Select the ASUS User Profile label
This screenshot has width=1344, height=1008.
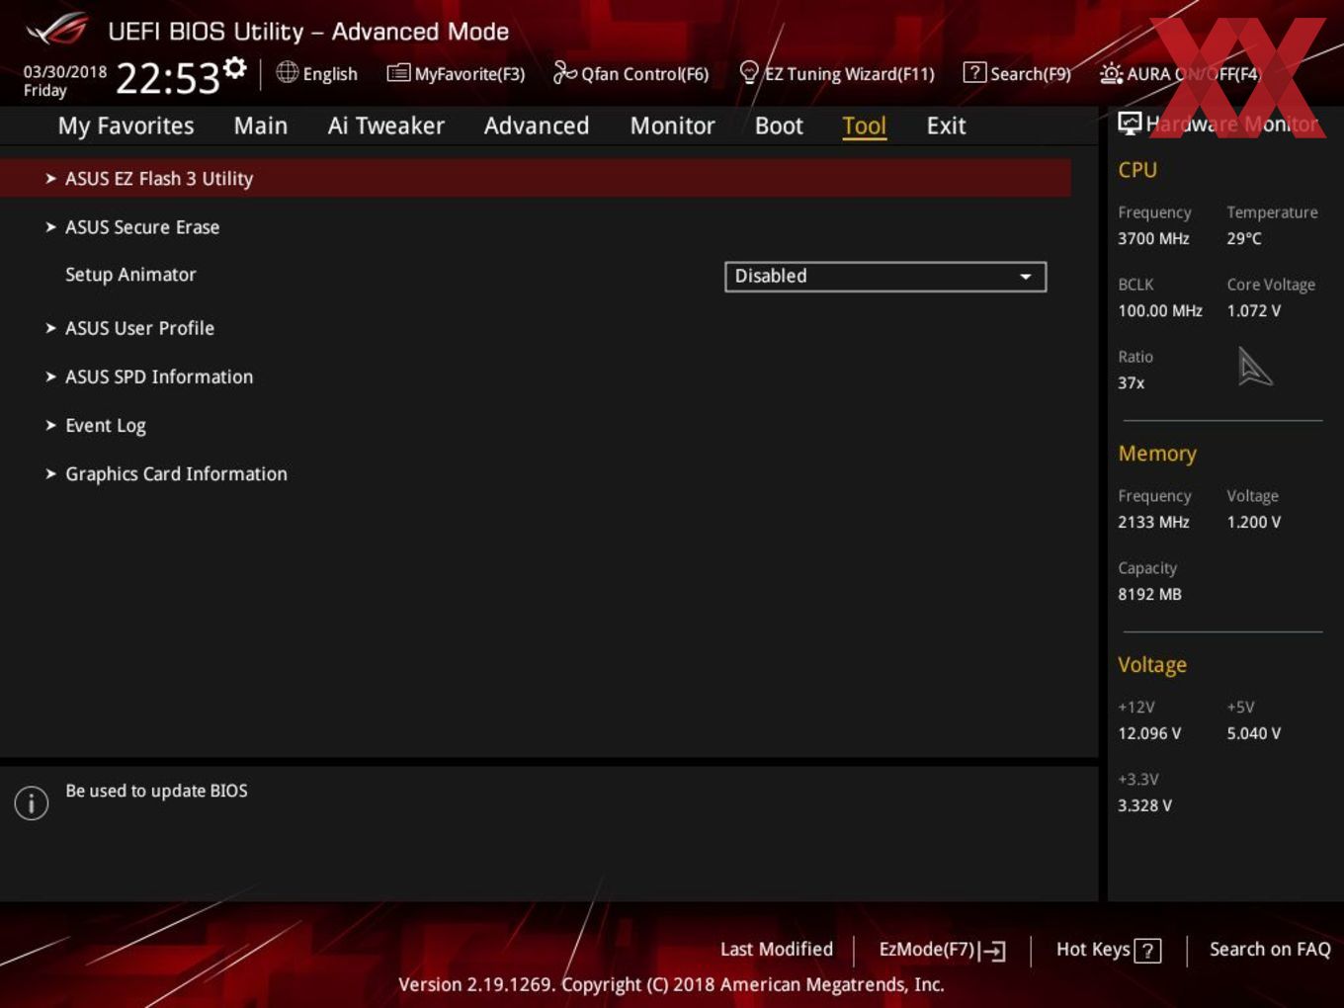[139, 328]
